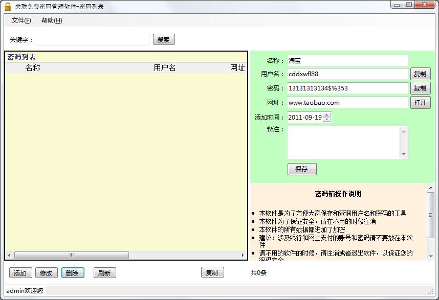Viewport: 439px width, 300px height.
Task: Click the 用户名 field with cddxwfl88
Action: (348, 74)
